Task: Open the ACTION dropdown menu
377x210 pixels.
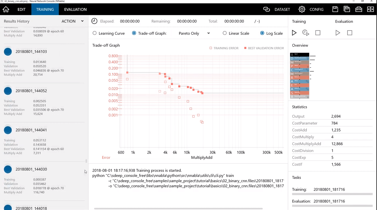Action: point(72,21)
